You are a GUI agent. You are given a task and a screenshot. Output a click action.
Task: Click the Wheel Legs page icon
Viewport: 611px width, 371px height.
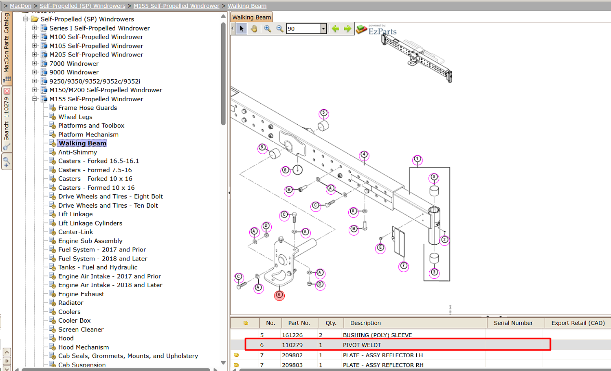[x=53, y=117]
